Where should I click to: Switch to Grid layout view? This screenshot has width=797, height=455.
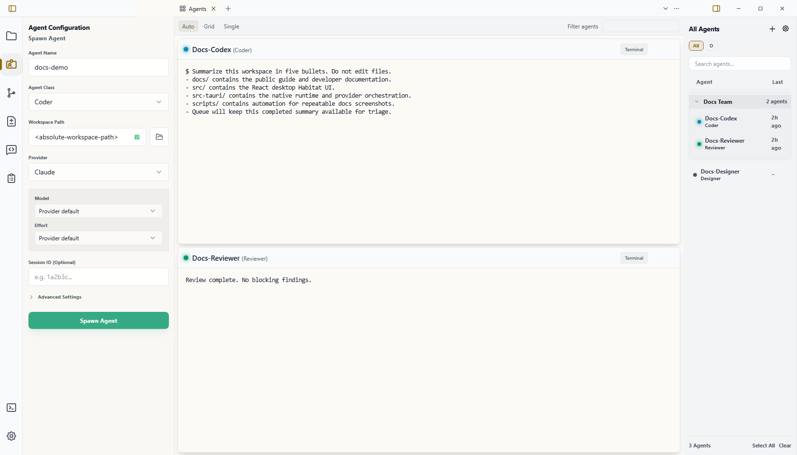[209, 27]
